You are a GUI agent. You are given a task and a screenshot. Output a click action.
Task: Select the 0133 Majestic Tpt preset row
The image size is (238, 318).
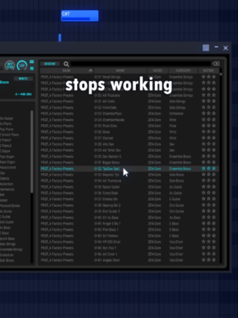(129, 175)
